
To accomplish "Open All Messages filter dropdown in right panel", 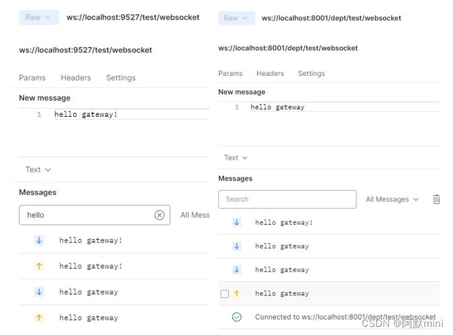I will pos(392,199).
